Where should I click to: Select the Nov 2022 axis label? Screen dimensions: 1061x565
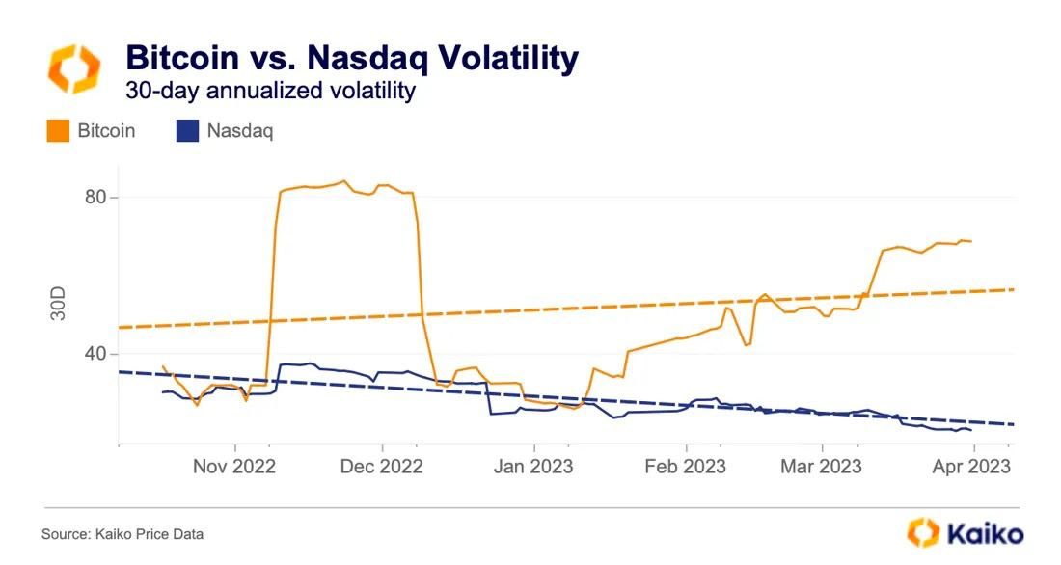coord(234,467)
